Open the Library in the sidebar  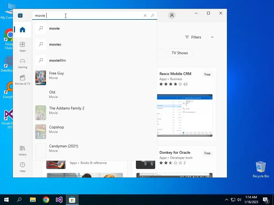pyautogui.click(x=22, y=151)
